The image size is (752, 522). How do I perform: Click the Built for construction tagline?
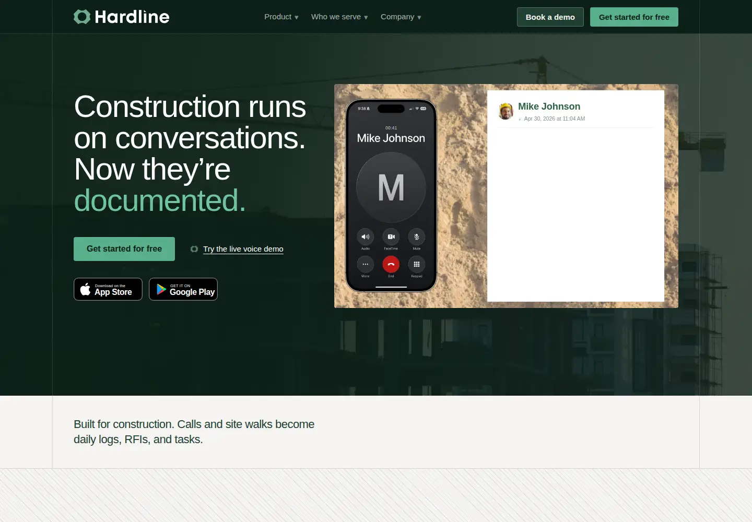[194, 432]
